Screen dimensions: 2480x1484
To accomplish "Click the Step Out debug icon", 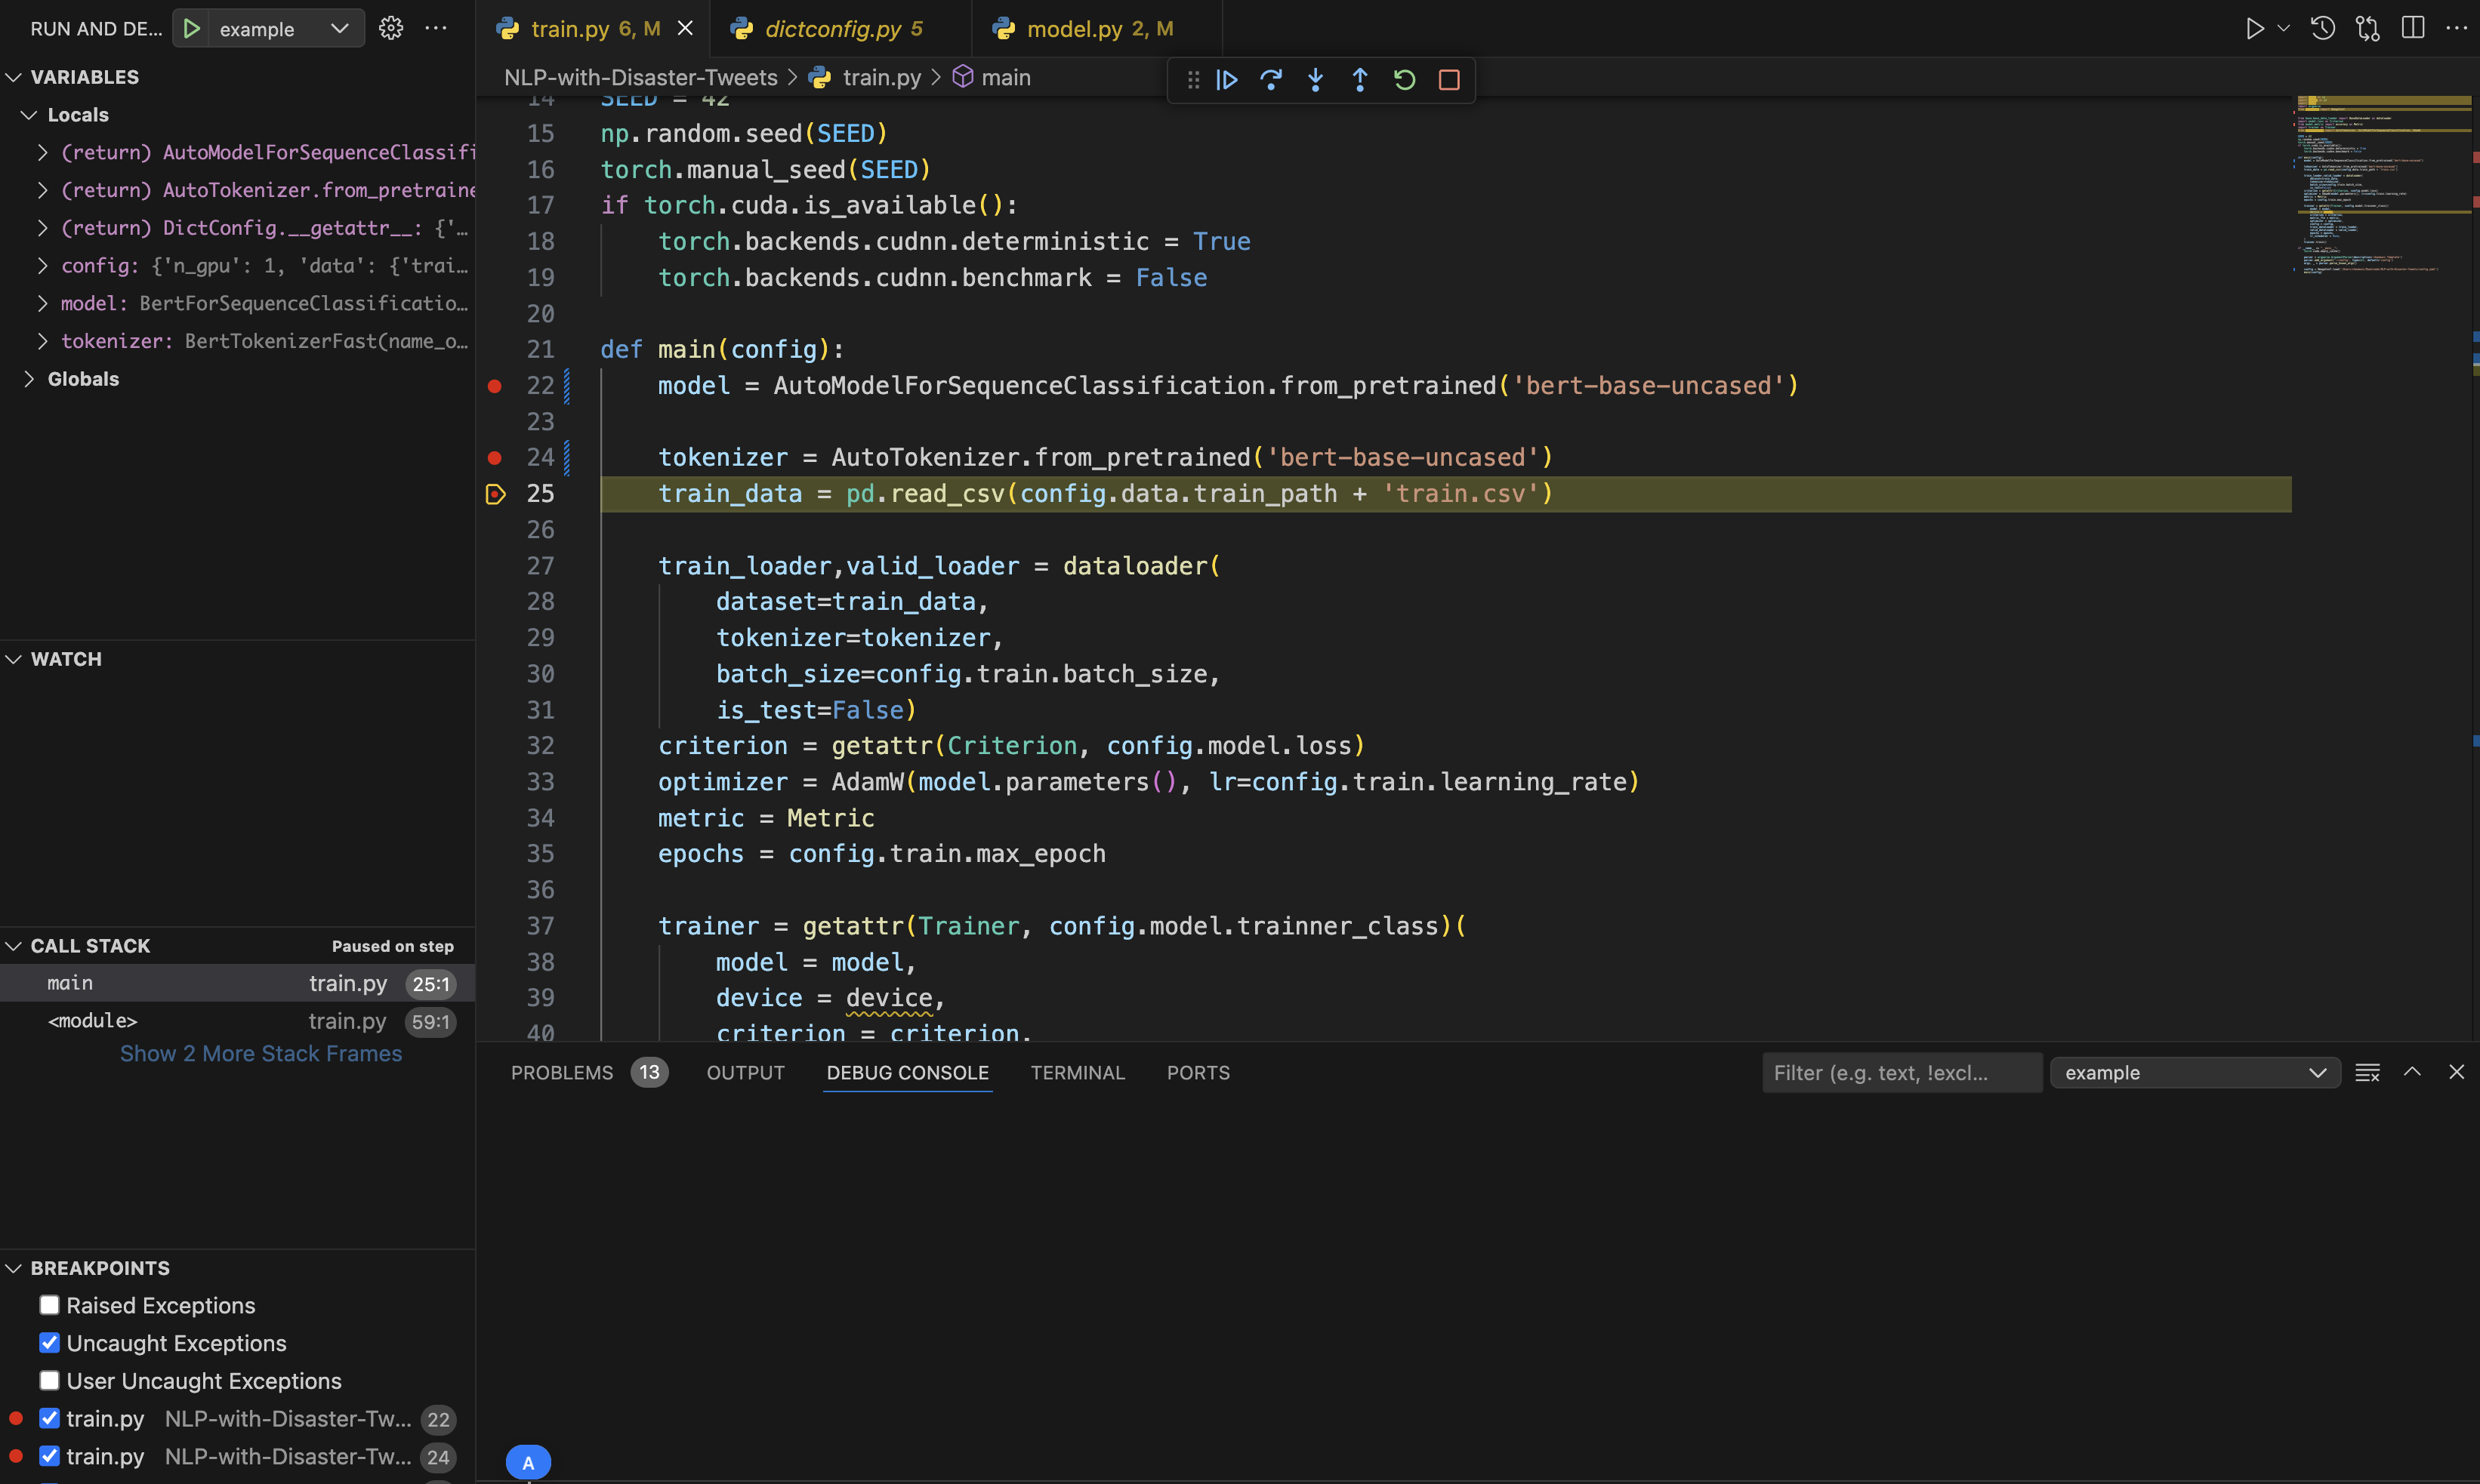I will (x=1359, y=80).
